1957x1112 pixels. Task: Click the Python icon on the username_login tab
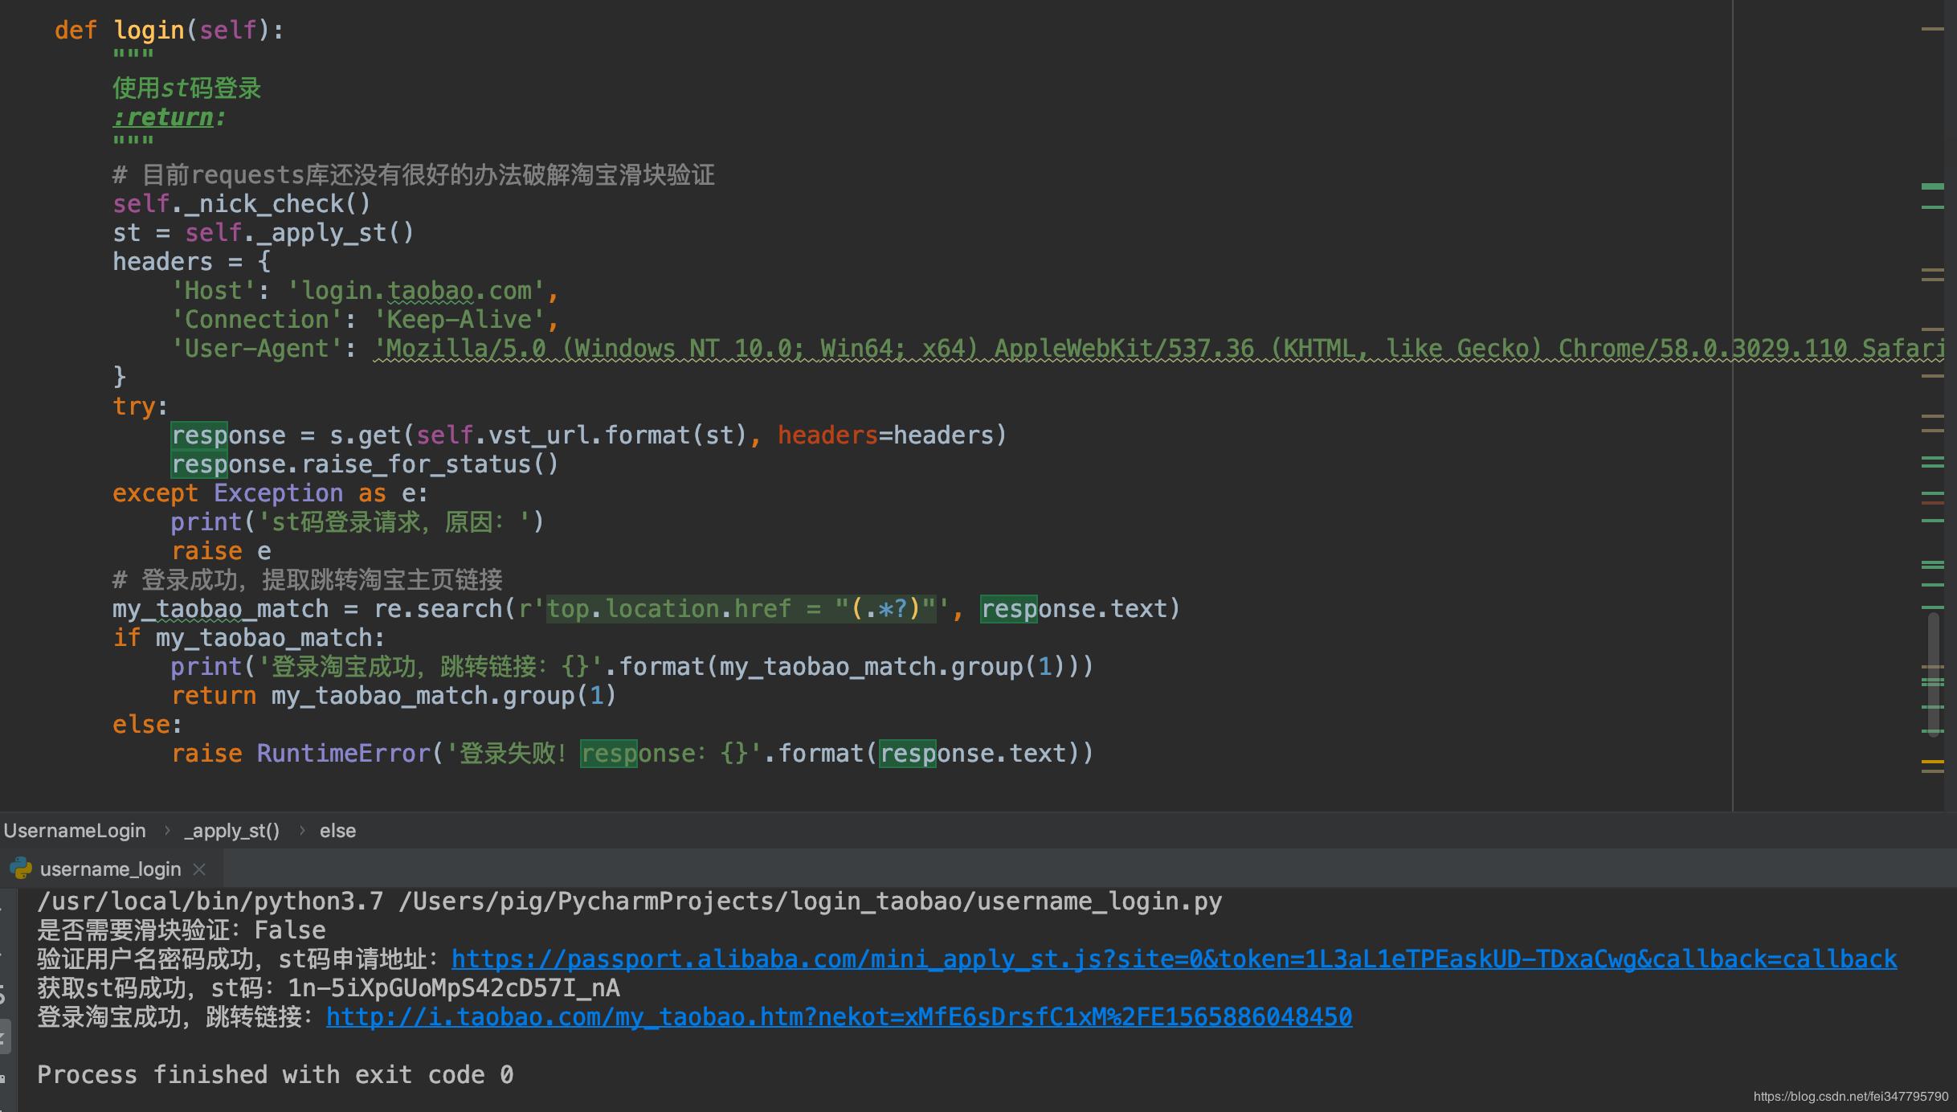click(x=20, y=869)
